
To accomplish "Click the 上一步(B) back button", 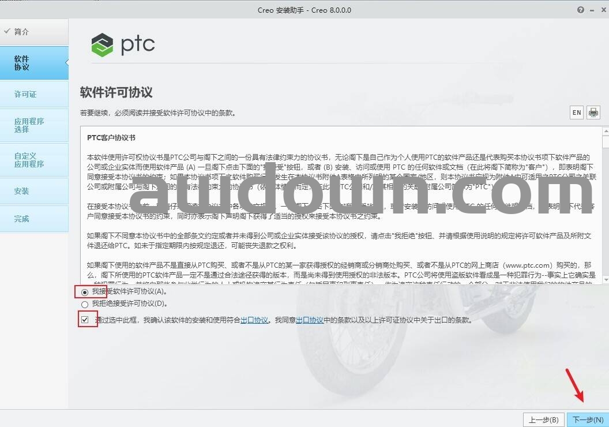I will [543, 419].
